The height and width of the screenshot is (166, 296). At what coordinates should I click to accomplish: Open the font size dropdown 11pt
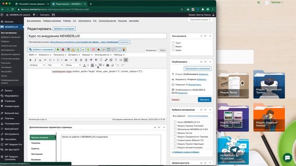(x=55, y=65)
